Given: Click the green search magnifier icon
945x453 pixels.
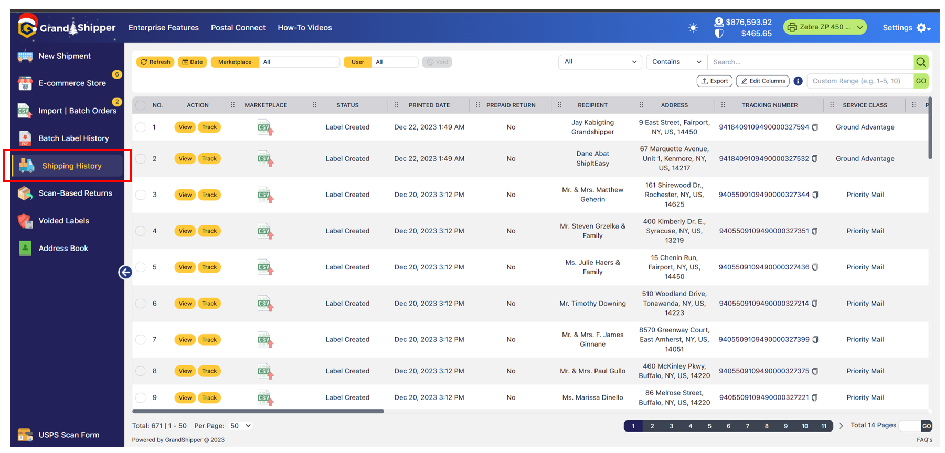Looking at the screenshot, I should click(921, 62).
